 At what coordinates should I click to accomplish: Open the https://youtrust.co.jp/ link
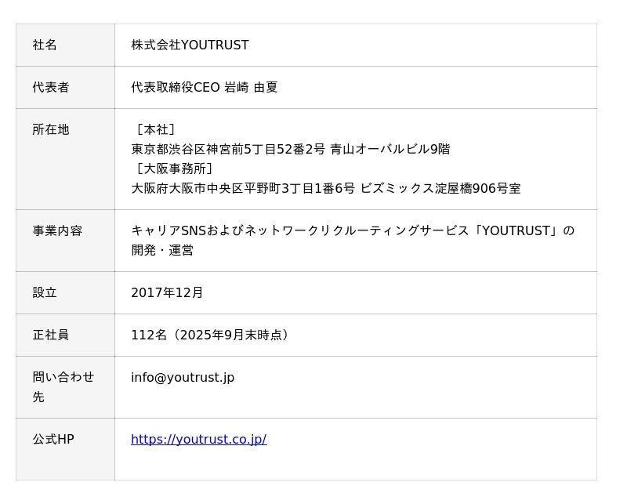[198, 439]
